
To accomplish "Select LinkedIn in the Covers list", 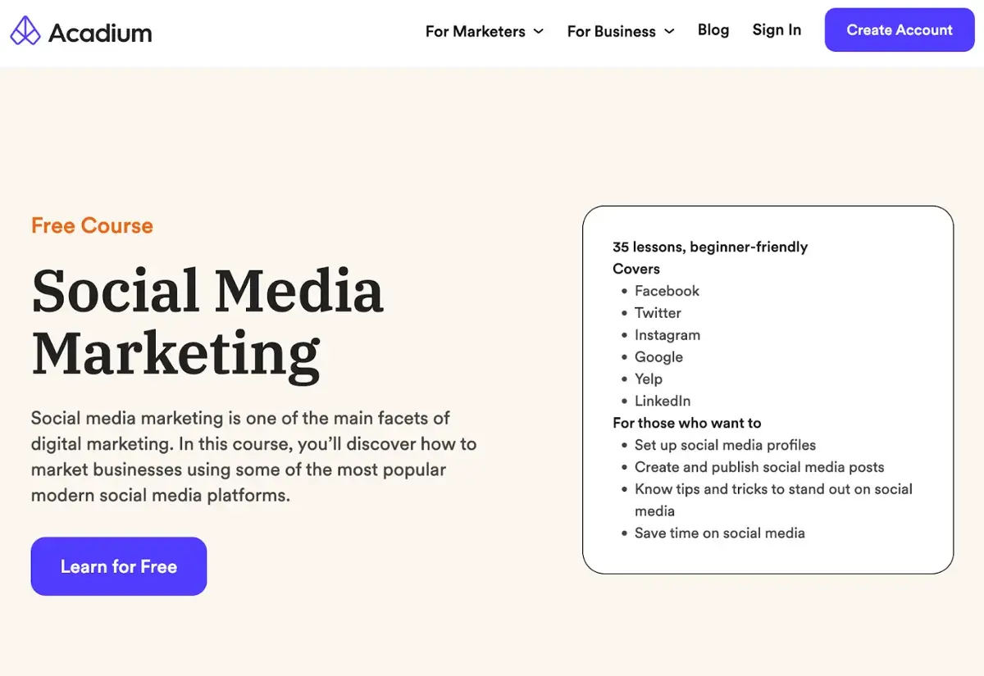I will (662, 401).
